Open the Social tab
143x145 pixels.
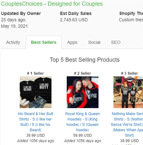(x=94, y=42)
